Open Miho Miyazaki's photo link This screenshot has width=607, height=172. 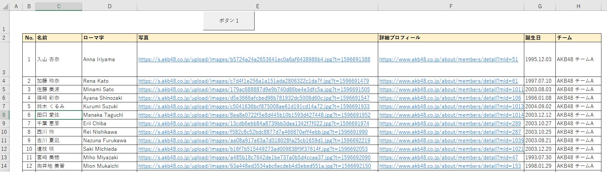(x=254, y=158)
